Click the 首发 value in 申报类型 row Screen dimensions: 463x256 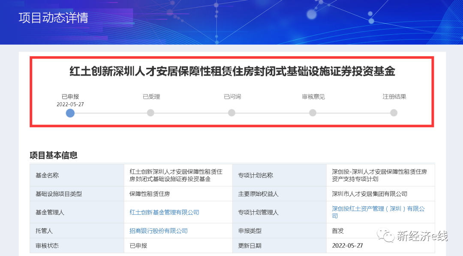pos(338,231)
